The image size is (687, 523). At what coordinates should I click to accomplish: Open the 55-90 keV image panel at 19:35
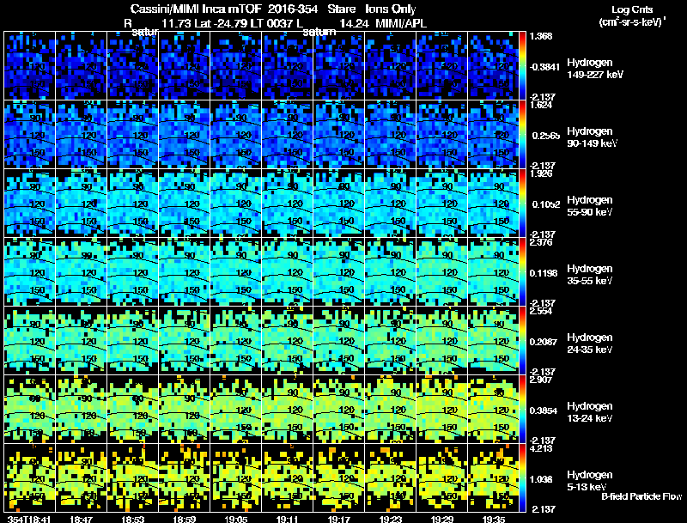(x=493, y=204)
